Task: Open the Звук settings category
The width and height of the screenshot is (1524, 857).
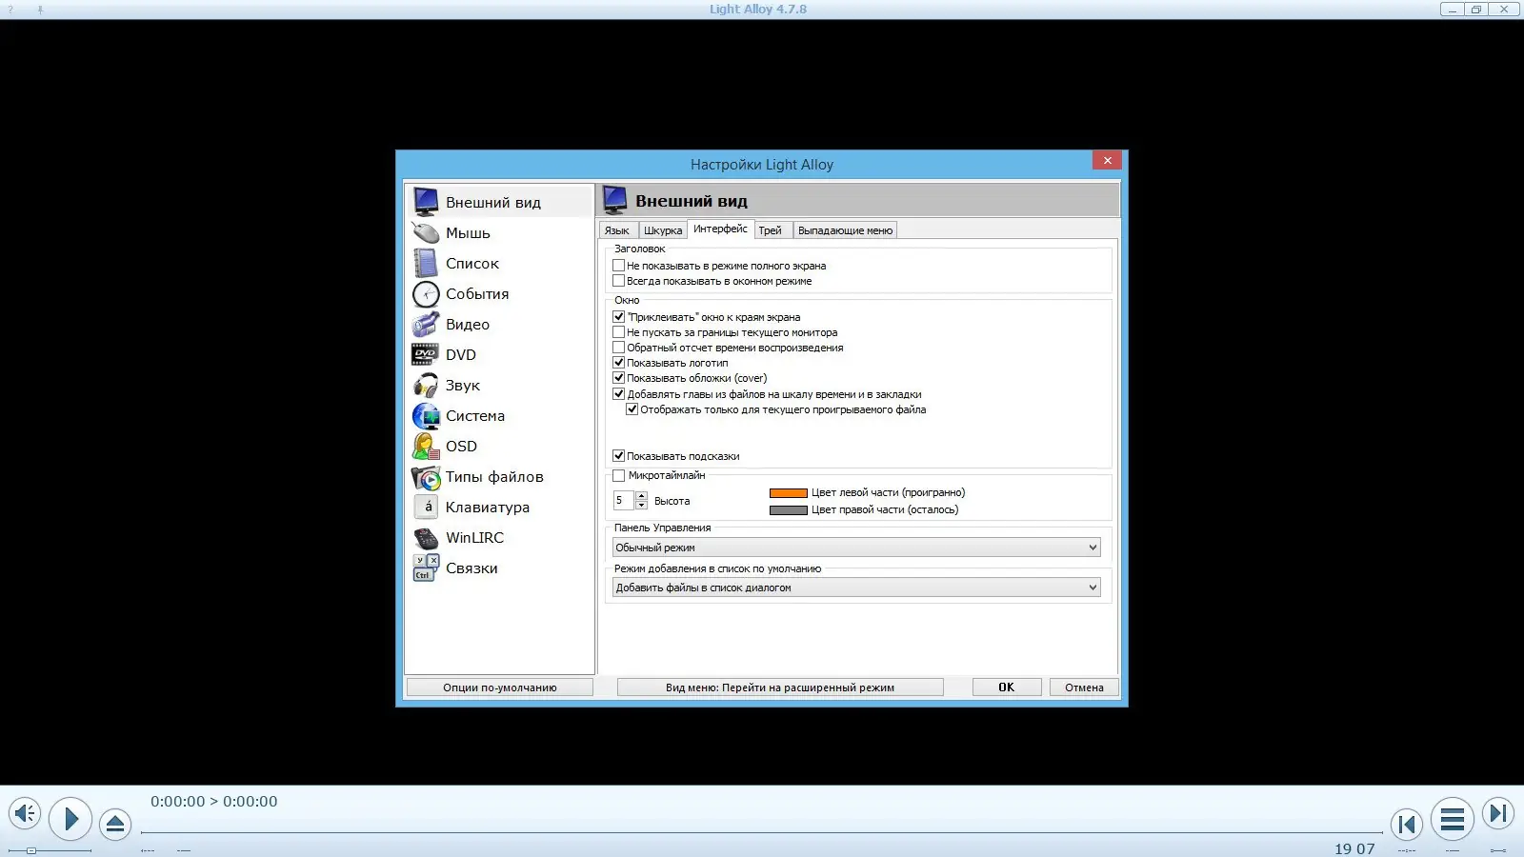Action: (499, 385)
